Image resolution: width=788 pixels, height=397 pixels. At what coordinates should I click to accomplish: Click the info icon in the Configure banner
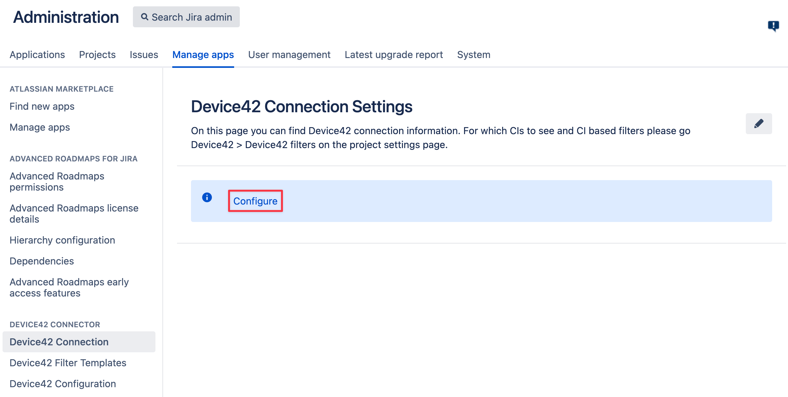click(207, 197)
